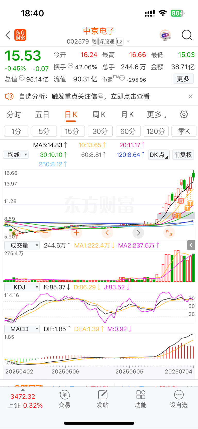Zoom in chart with plus button
The image size is (198, 429).
click(76, 233)
